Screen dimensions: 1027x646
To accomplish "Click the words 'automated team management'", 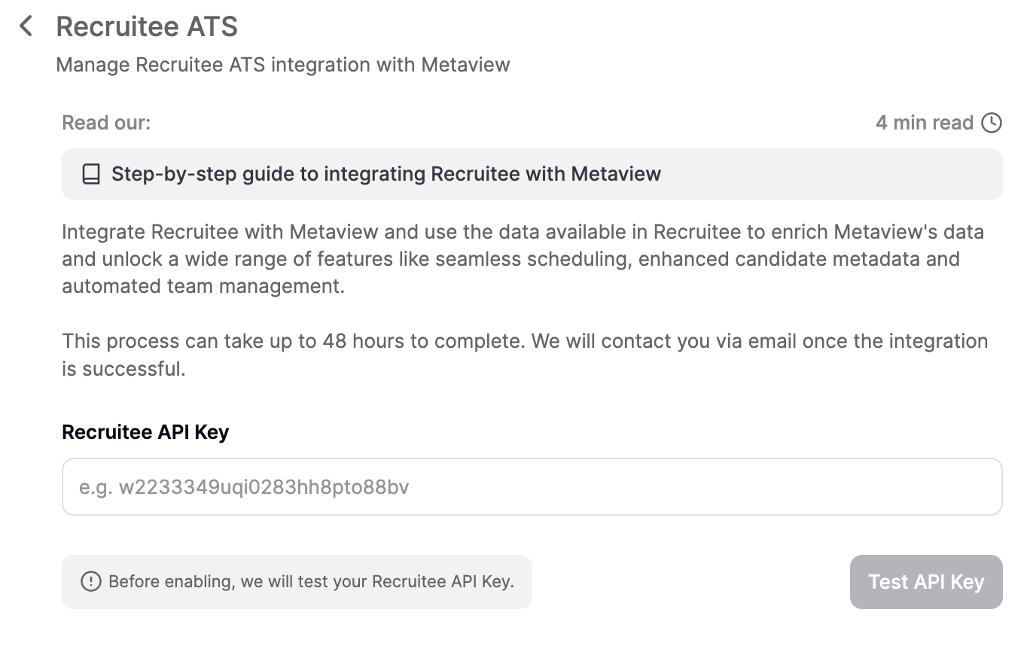I will pyautogui.click(x=203, y=287).
